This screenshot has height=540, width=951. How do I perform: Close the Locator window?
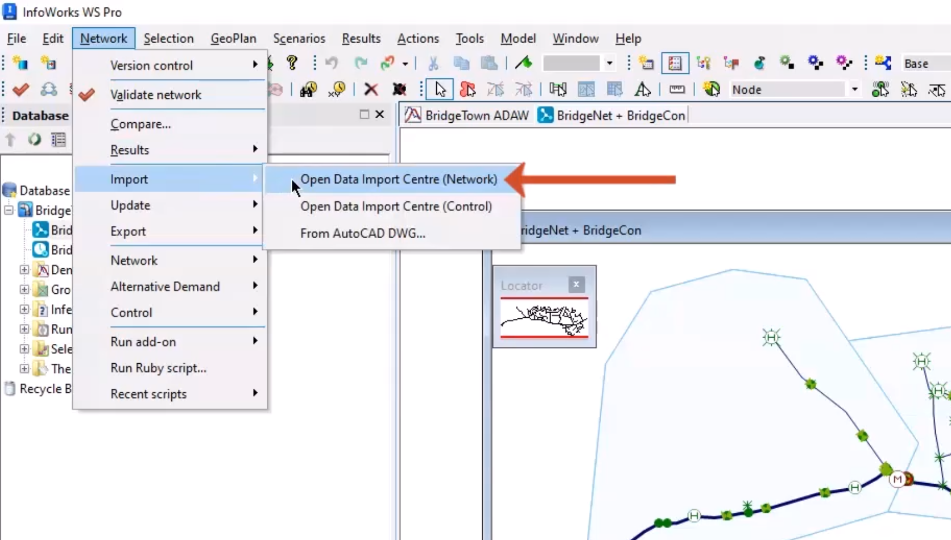point(576,284)
